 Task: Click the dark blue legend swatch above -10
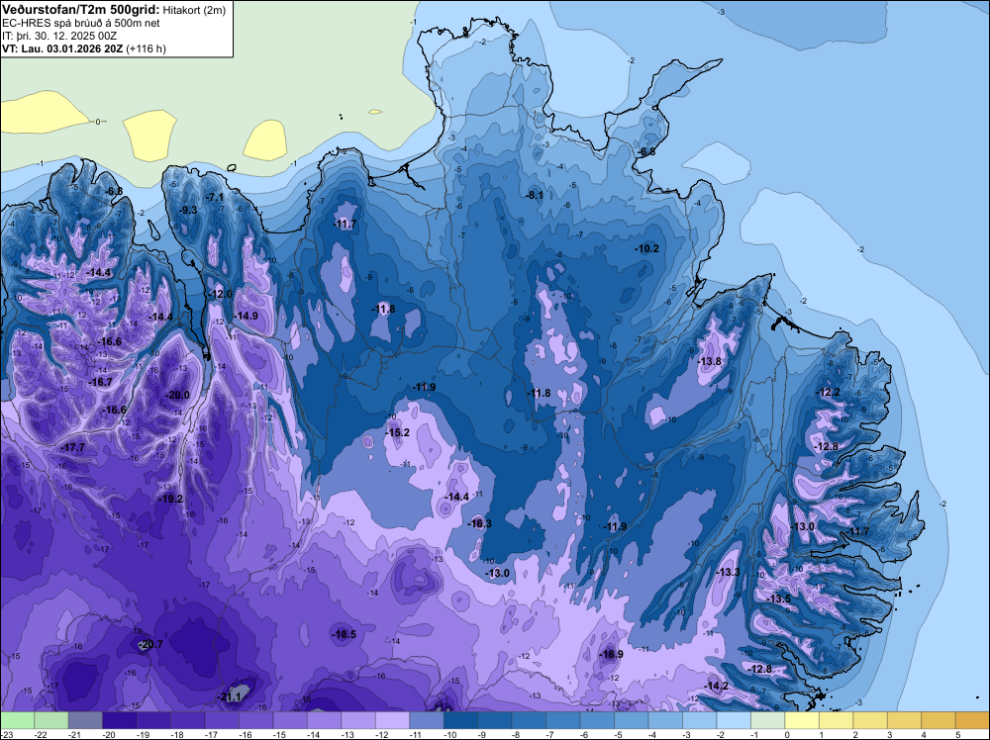[461, 720]
